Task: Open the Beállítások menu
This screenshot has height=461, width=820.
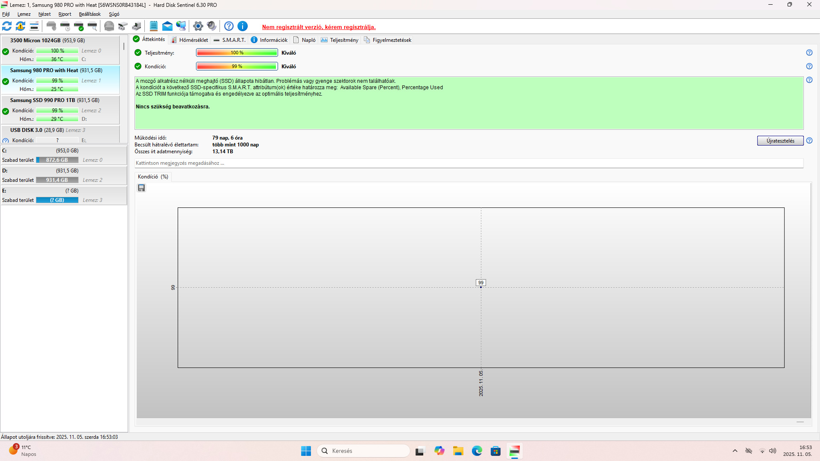Action: point(90,14)
